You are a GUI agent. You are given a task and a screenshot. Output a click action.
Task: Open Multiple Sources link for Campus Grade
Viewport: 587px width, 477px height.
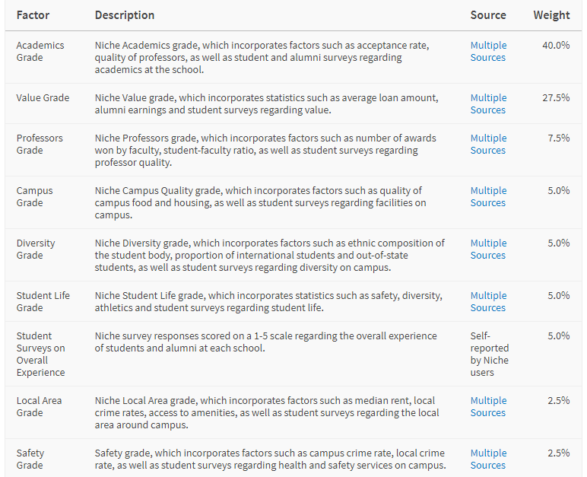pos(488,197)
